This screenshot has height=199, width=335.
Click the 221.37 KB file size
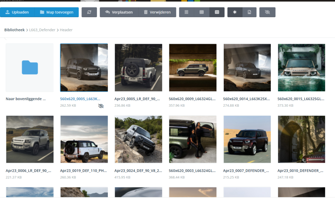tap(14, 177)
